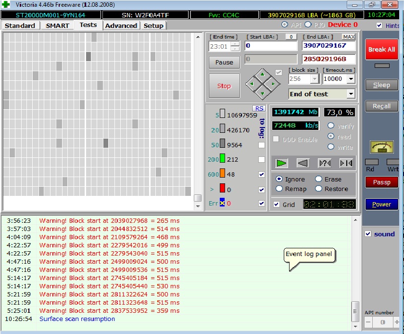
Task: Click the up arrow on the diamond navigation pad
Action: (263, 74)
